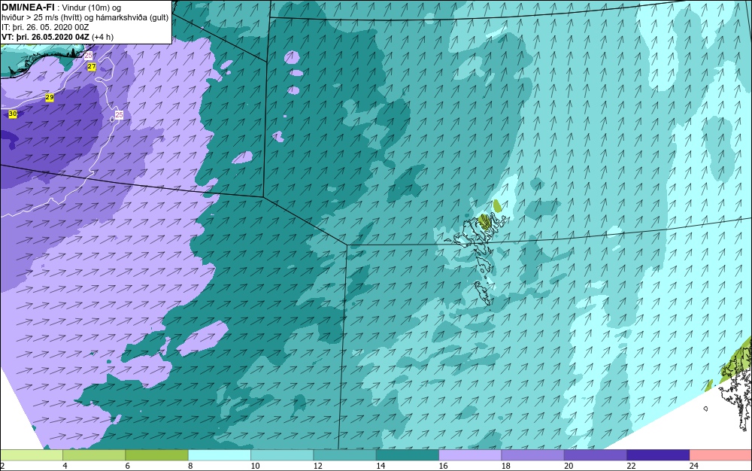Click the legend value "22"
This screenshot has width=752, height=471.
tap(631, 466)
